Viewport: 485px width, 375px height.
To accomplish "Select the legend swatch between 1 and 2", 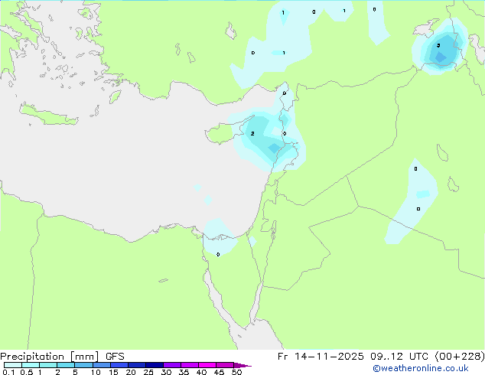I will click(48, 365).
